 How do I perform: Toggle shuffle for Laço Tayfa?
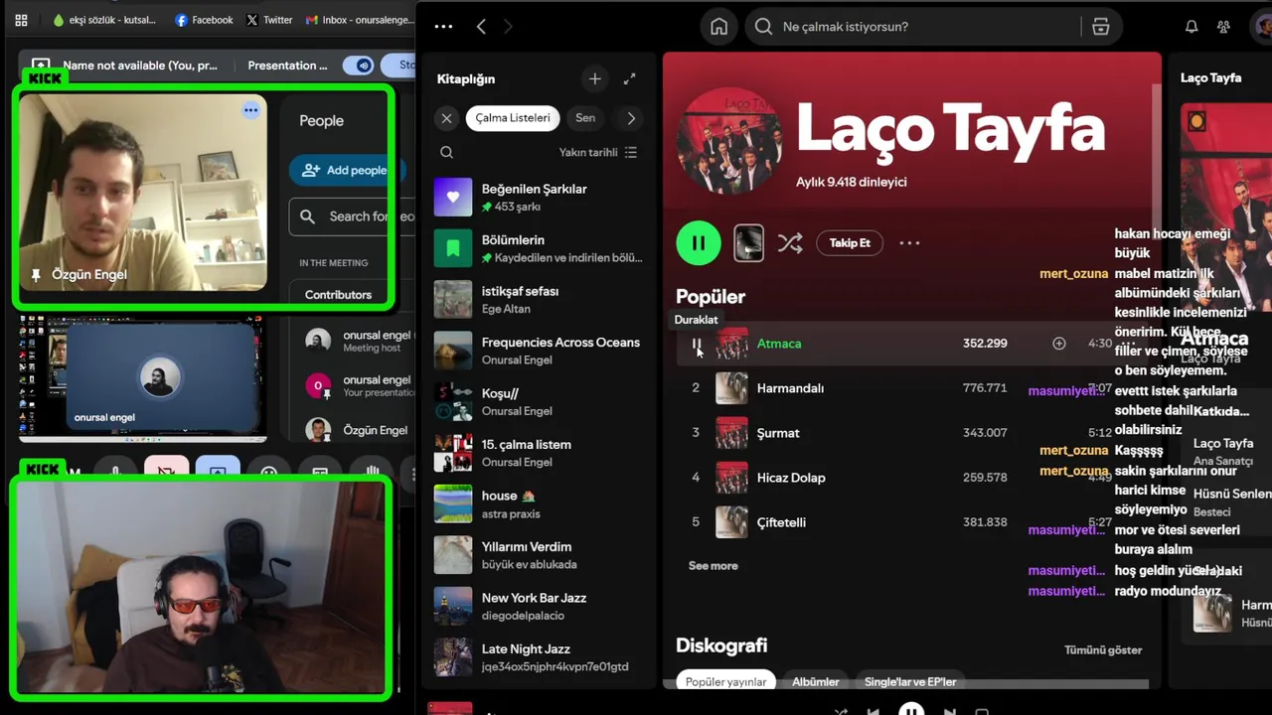(x=790, y=243)
